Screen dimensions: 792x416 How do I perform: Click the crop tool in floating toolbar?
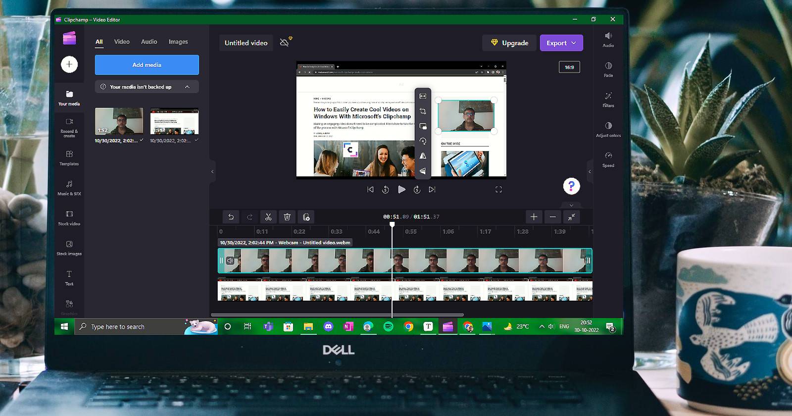tap(423, 111)
